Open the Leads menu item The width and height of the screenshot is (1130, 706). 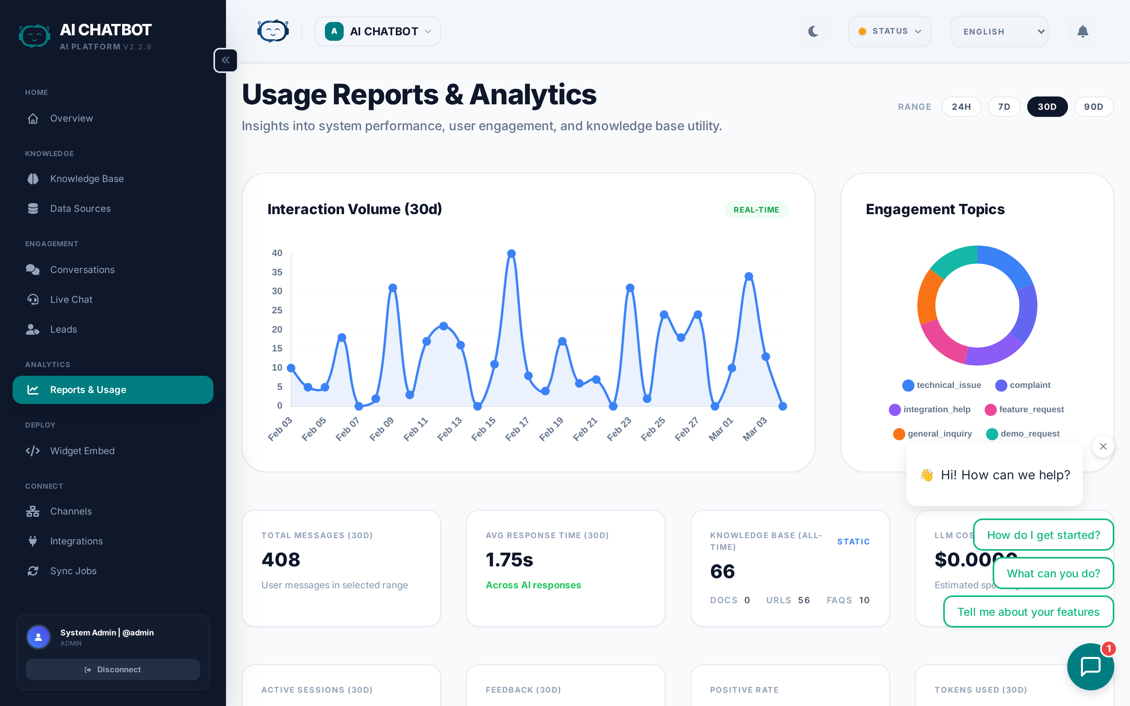(64, 329)
